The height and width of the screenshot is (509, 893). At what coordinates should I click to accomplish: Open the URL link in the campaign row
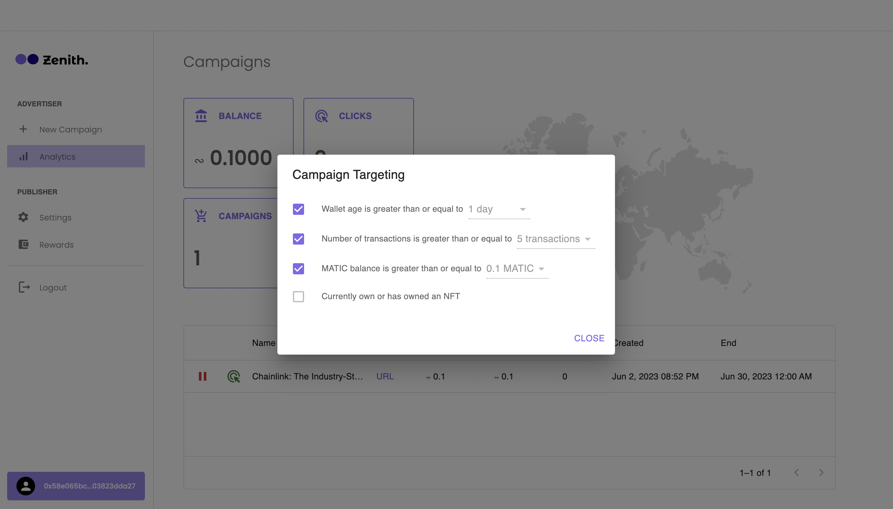(x=385, y=377)
